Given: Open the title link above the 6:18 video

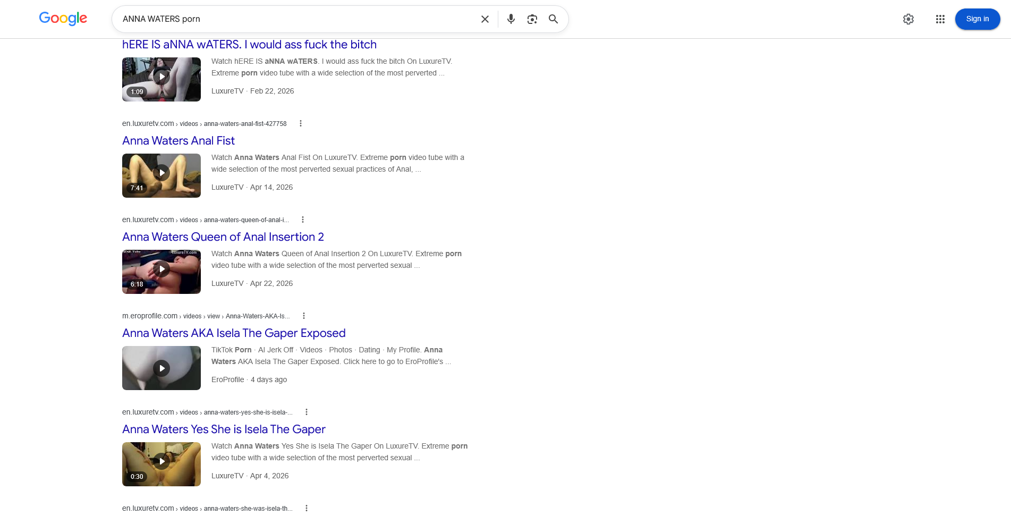Looking at the screenshot, I should point(223,237).
